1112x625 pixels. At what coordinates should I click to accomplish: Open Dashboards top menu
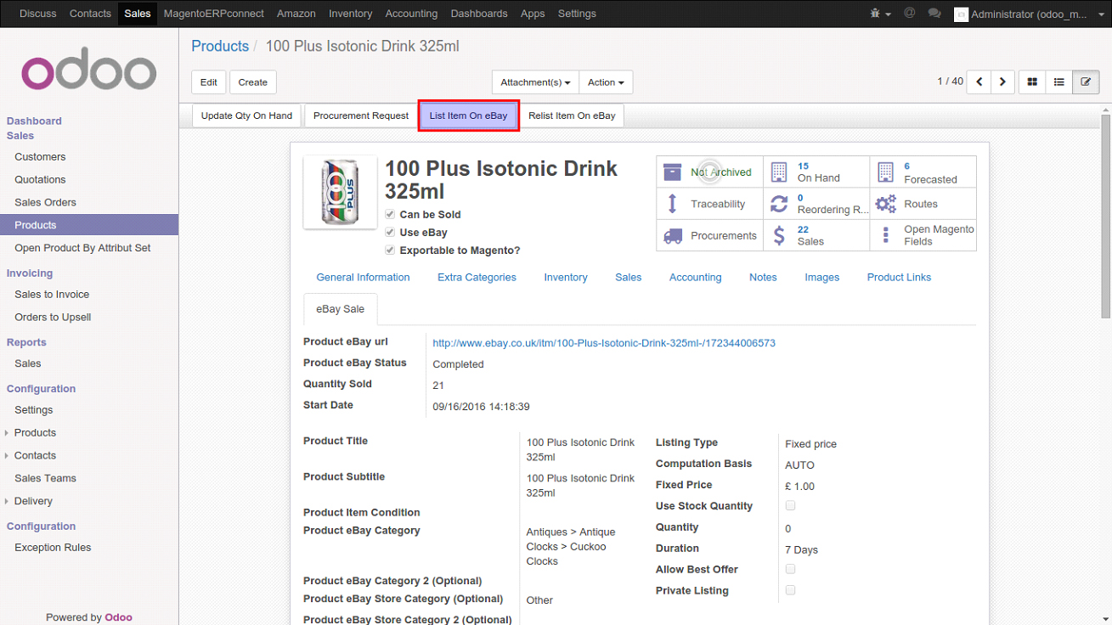coord(479,14)
